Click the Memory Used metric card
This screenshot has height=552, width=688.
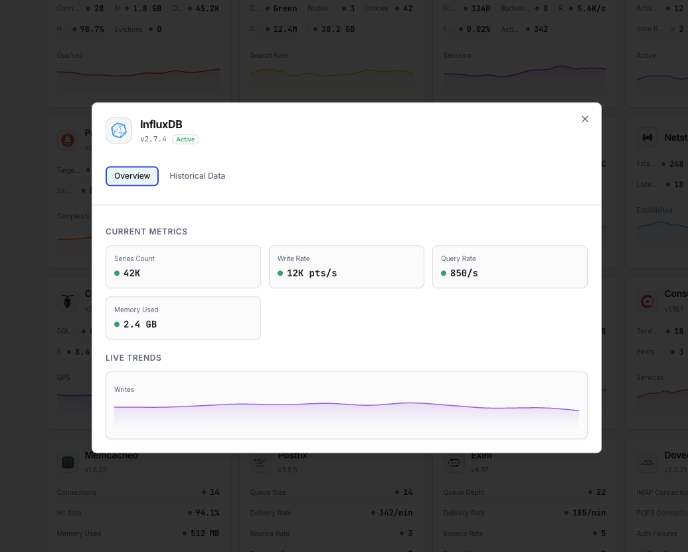183,318
